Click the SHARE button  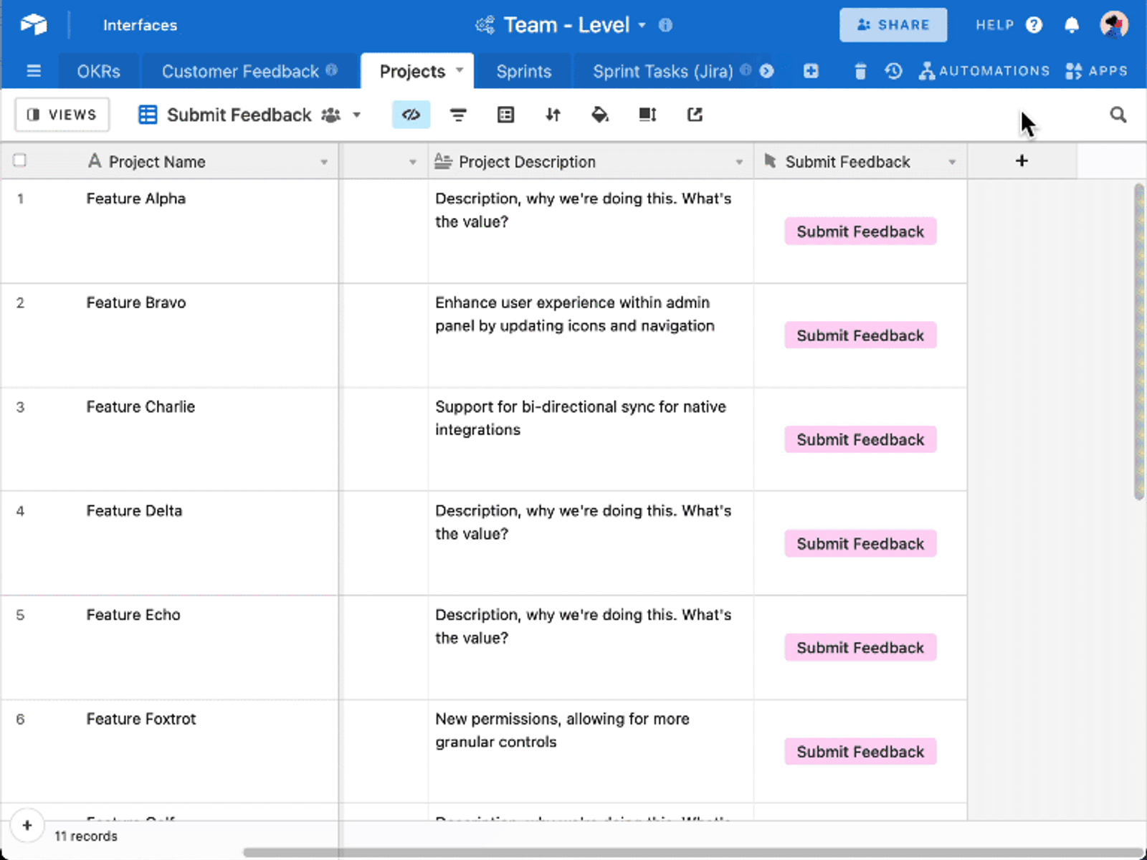pyautogui.click(x=893, y=25)
